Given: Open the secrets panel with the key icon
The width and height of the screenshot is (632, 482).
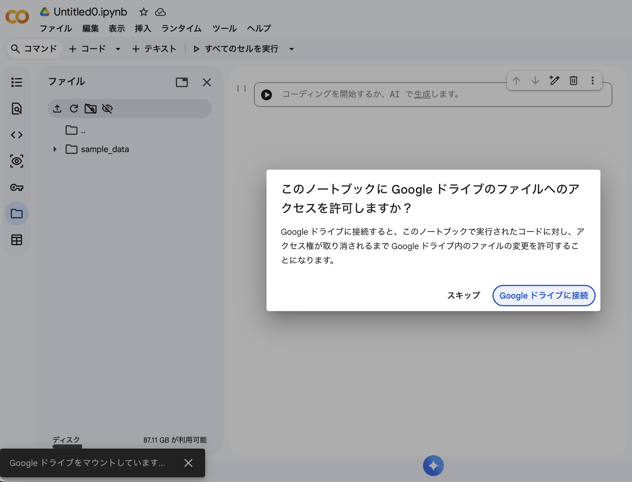Looking at the screenshot, I should pos(17,188).
